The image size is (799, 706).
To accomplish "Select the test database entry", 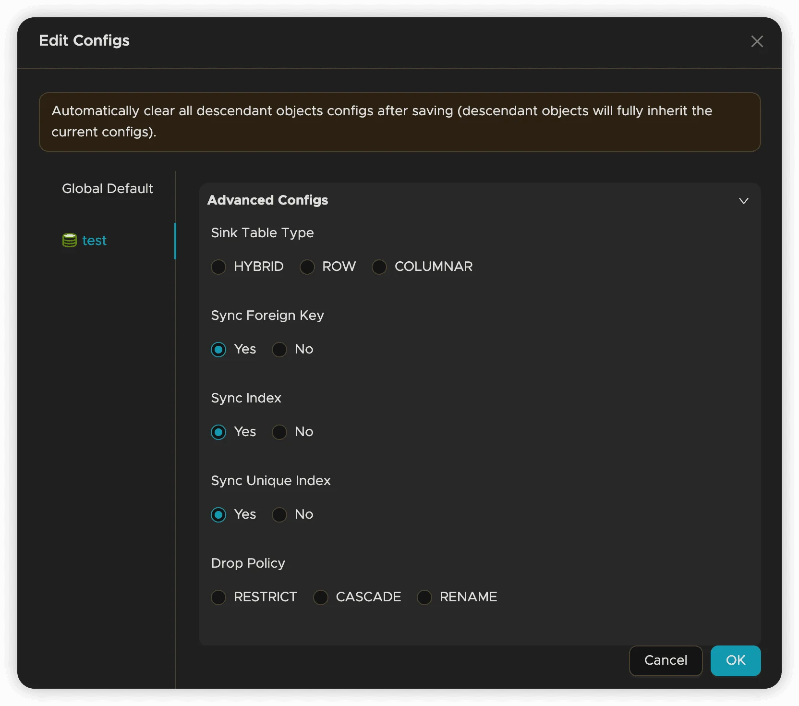I will pos(94,240).
